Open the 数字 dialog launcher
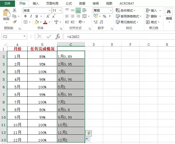Viewport: 175px width, 144px height. (112, 29)
